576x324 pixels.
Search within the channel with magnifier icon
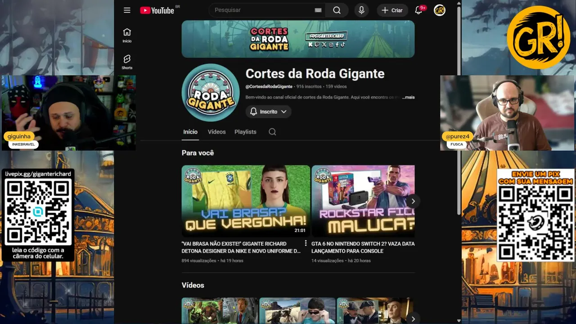pyautogui.click(x=272, y=132)
